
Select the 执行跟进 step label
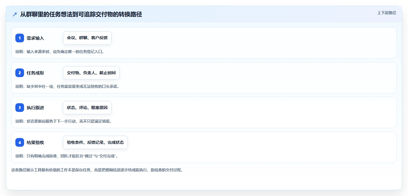[x=35, y=108]
